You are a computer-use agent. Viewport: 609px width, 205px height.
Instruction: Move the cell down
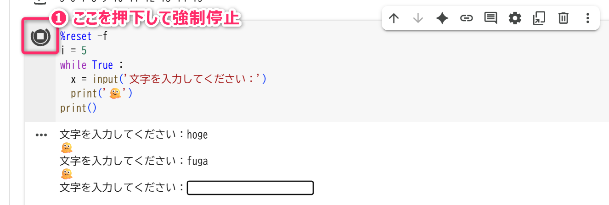[x=418, y=18]
